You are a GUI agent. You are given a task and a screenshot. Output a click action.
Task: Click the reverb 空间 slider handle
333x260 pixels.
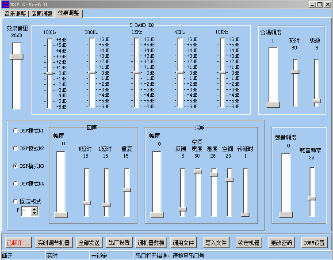(x=230, y=180)
